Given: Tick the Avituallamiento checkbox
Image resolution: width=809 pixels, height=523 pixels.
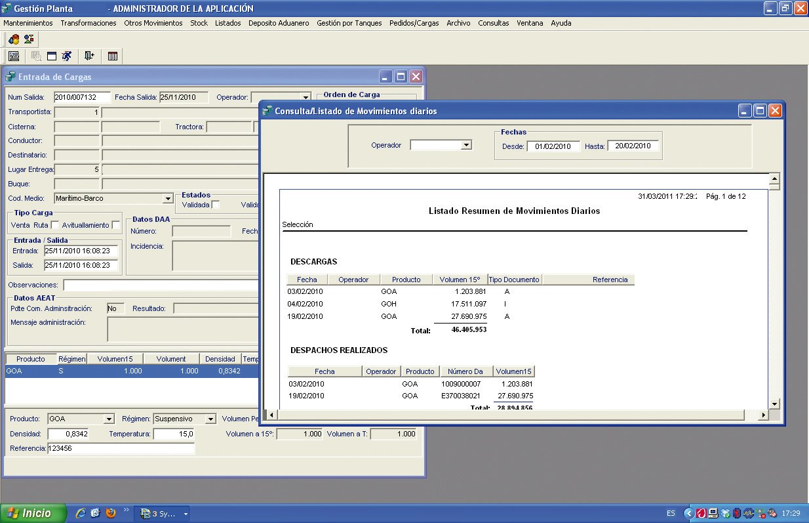Looking at the screenshot, I should (x=115, y=225).
